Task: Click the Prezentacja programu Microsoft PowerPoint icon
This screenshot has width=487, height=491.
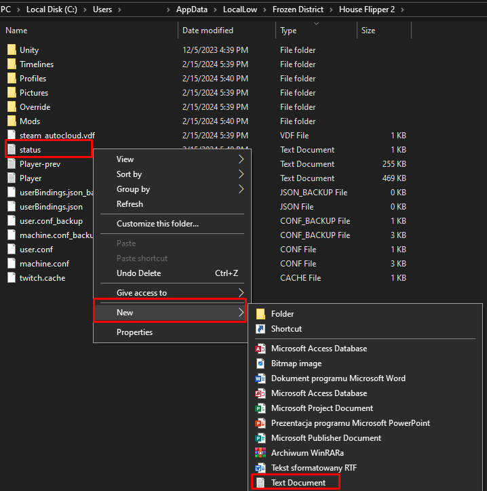Action: click(260, 423)
